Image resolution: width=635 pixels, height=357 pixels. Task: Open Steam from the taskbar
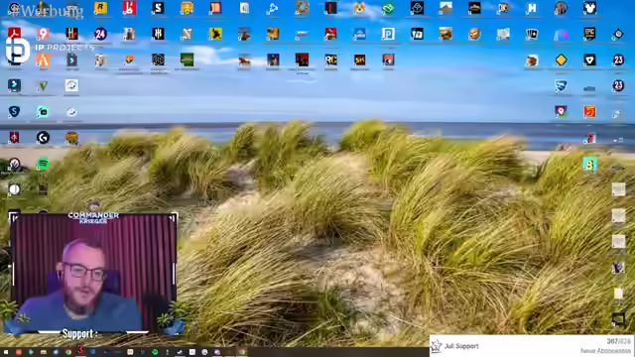(180, 352)
